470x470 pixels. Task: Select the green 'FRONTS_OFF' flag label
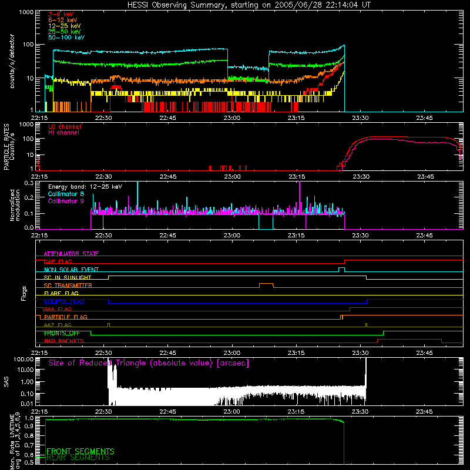62,333
